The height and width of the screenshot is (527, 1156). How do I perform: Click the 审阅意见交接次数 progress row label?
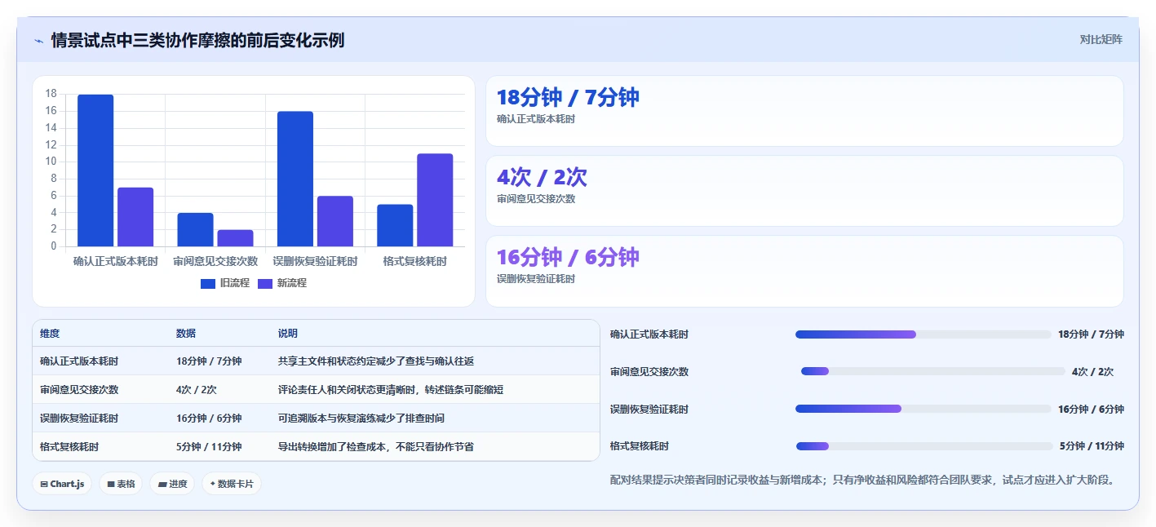tap(649, 371)
